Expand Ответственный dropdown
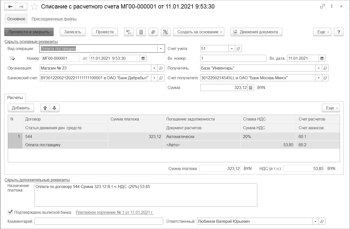350x229 pixels. [x=315, y=221]
